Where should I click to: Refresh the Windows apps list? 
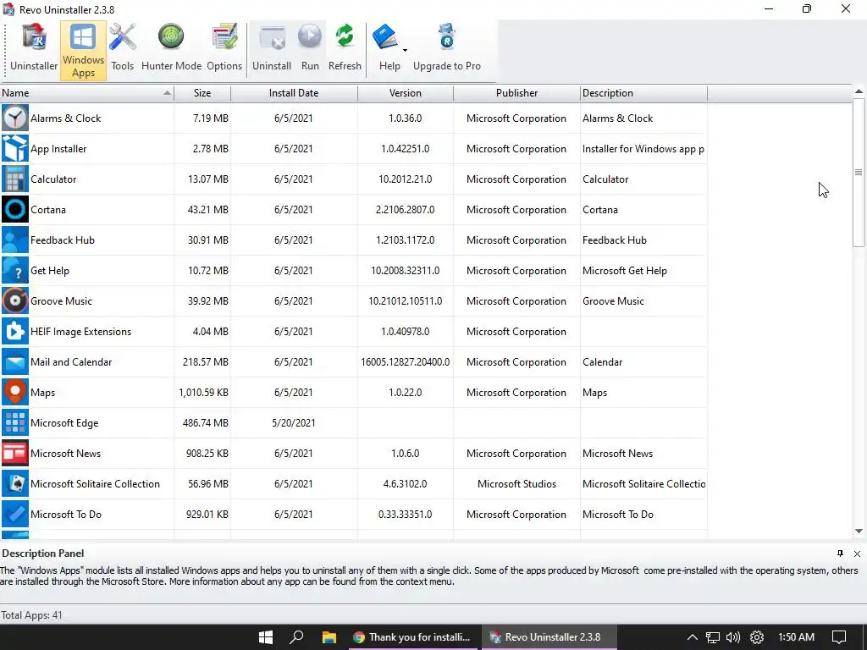345,50
